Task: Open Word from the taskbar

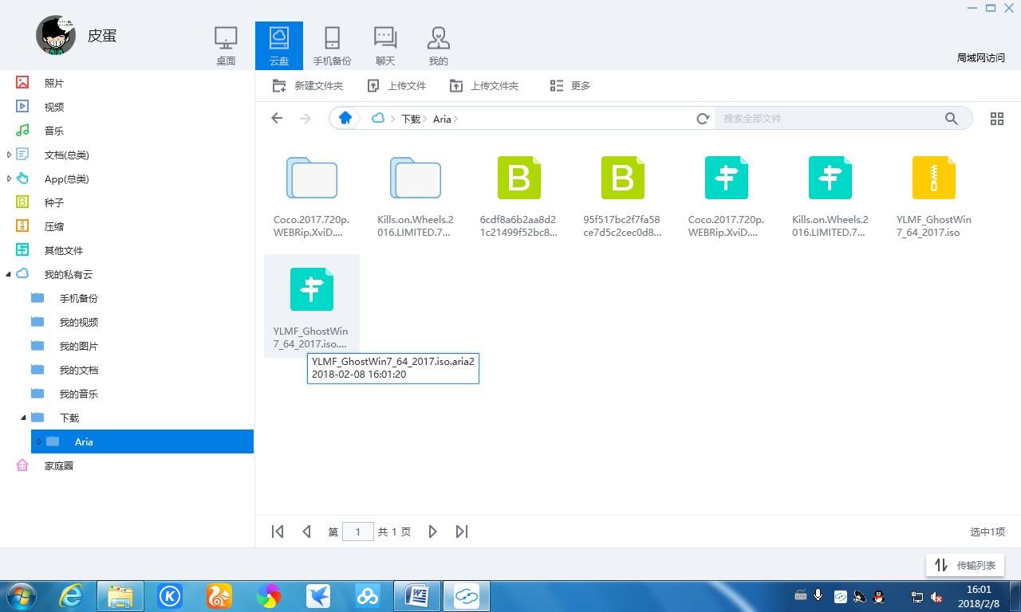Action: pos(417,596)
